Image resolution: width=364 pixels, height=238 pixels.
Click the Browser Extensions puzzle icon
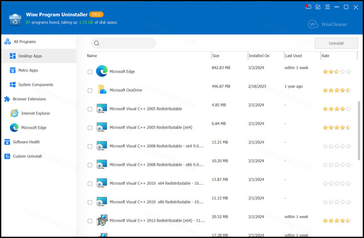tap(7, 99)
